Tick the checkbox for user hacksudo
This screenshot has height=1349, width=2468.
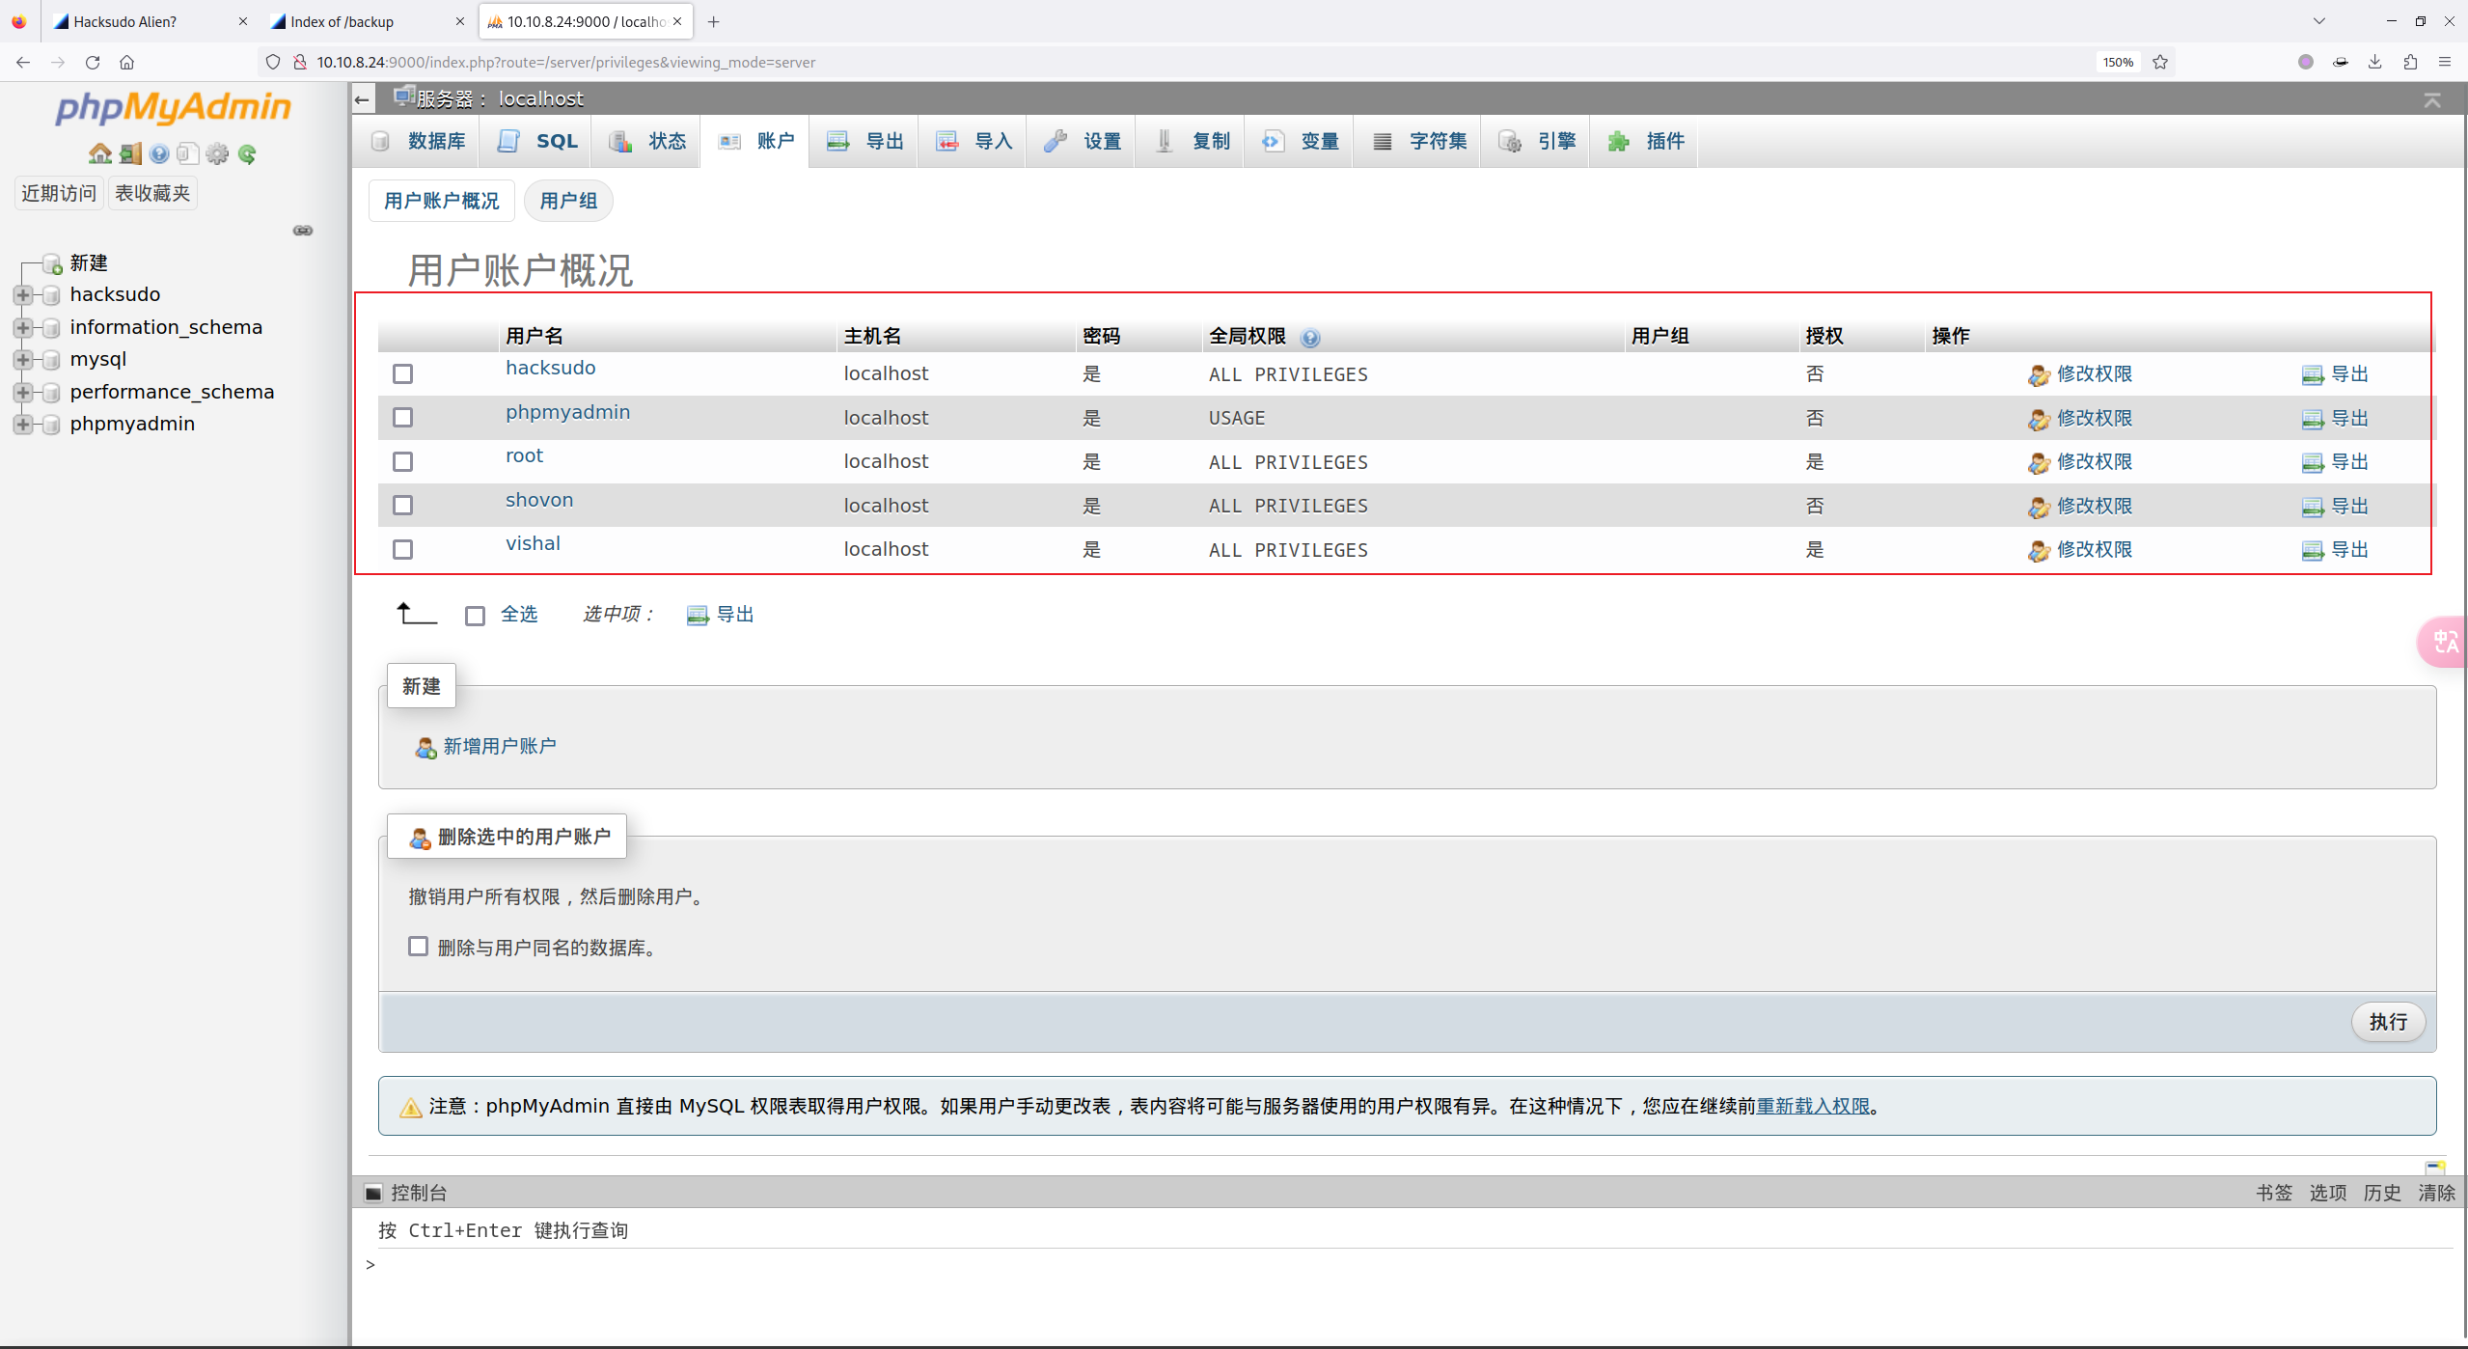click(x=403, y=374)
